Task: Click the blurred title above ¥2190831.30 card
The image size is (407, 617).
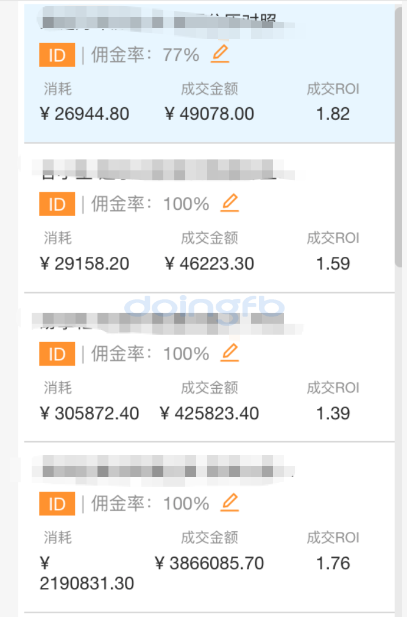Action: coord(165,470)
